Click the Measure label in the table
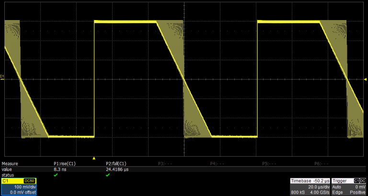The width and height of the screenshot is (368, 196). 11,163
